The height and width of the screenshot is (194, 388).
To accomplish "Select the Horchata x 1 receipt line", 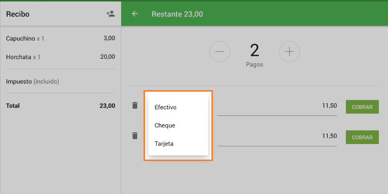I will (60, 57).
